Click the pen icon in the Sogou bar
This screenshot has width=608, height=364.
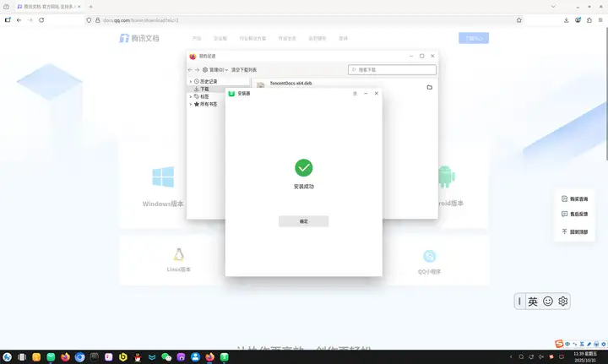[x=589, y=345]
